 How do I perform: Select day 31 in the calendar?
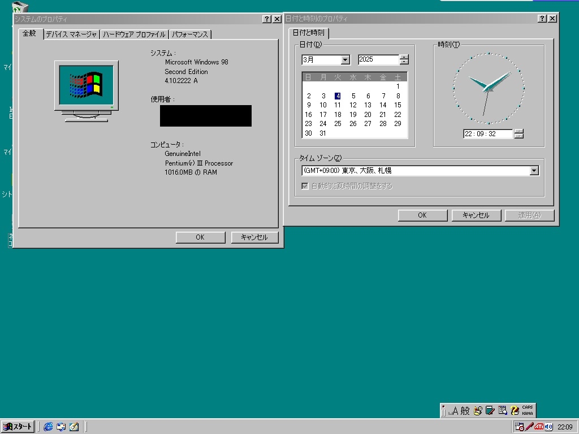point(323,133)
